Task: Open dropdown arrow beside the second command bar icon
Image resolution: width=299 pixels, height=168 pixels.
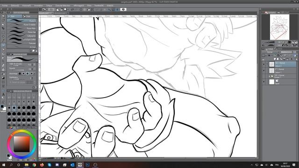Action: tap(47, 9)
